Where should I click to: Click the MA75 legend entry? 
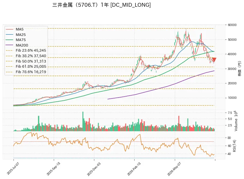[21, 40]
